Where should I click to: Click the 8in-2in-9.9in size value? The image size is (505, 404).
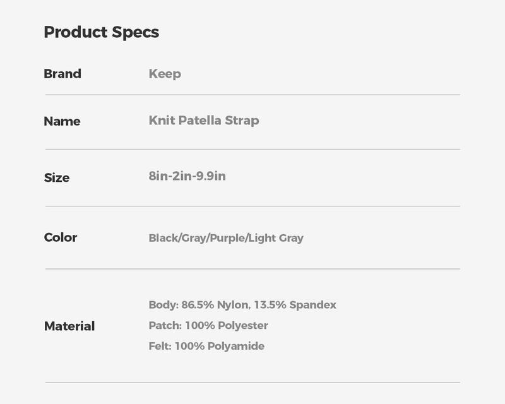tap(187, 176)
